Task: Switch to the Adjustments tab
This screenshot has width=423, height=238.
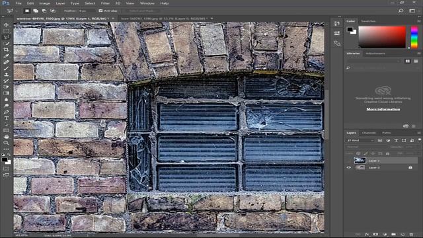Action: 375,54
